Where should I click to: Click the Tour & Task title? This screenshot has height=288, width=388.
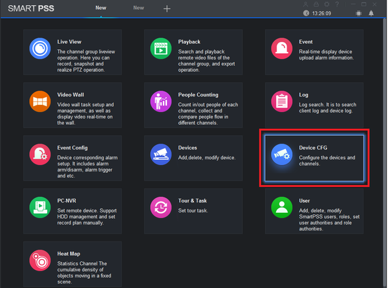[193, 201]
